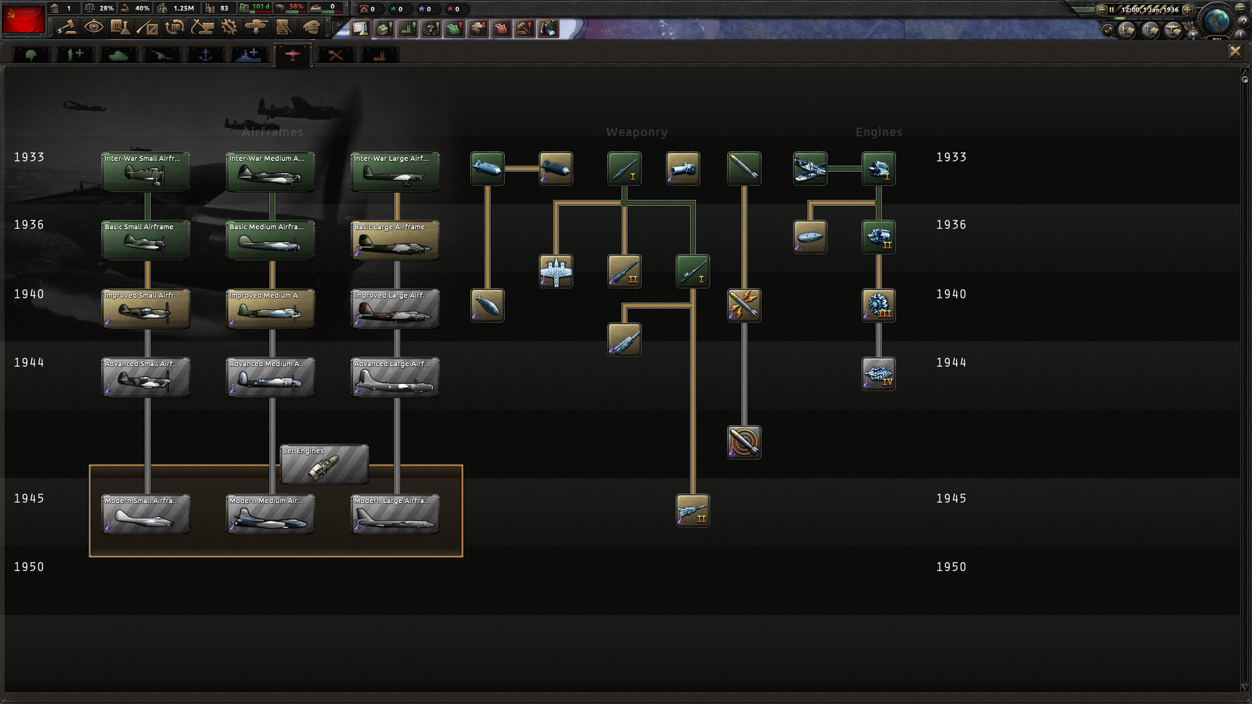Click the gavel decisions icon in the toolbar
This screenshot has width=1252, height=704.
(x=69, y=28)
